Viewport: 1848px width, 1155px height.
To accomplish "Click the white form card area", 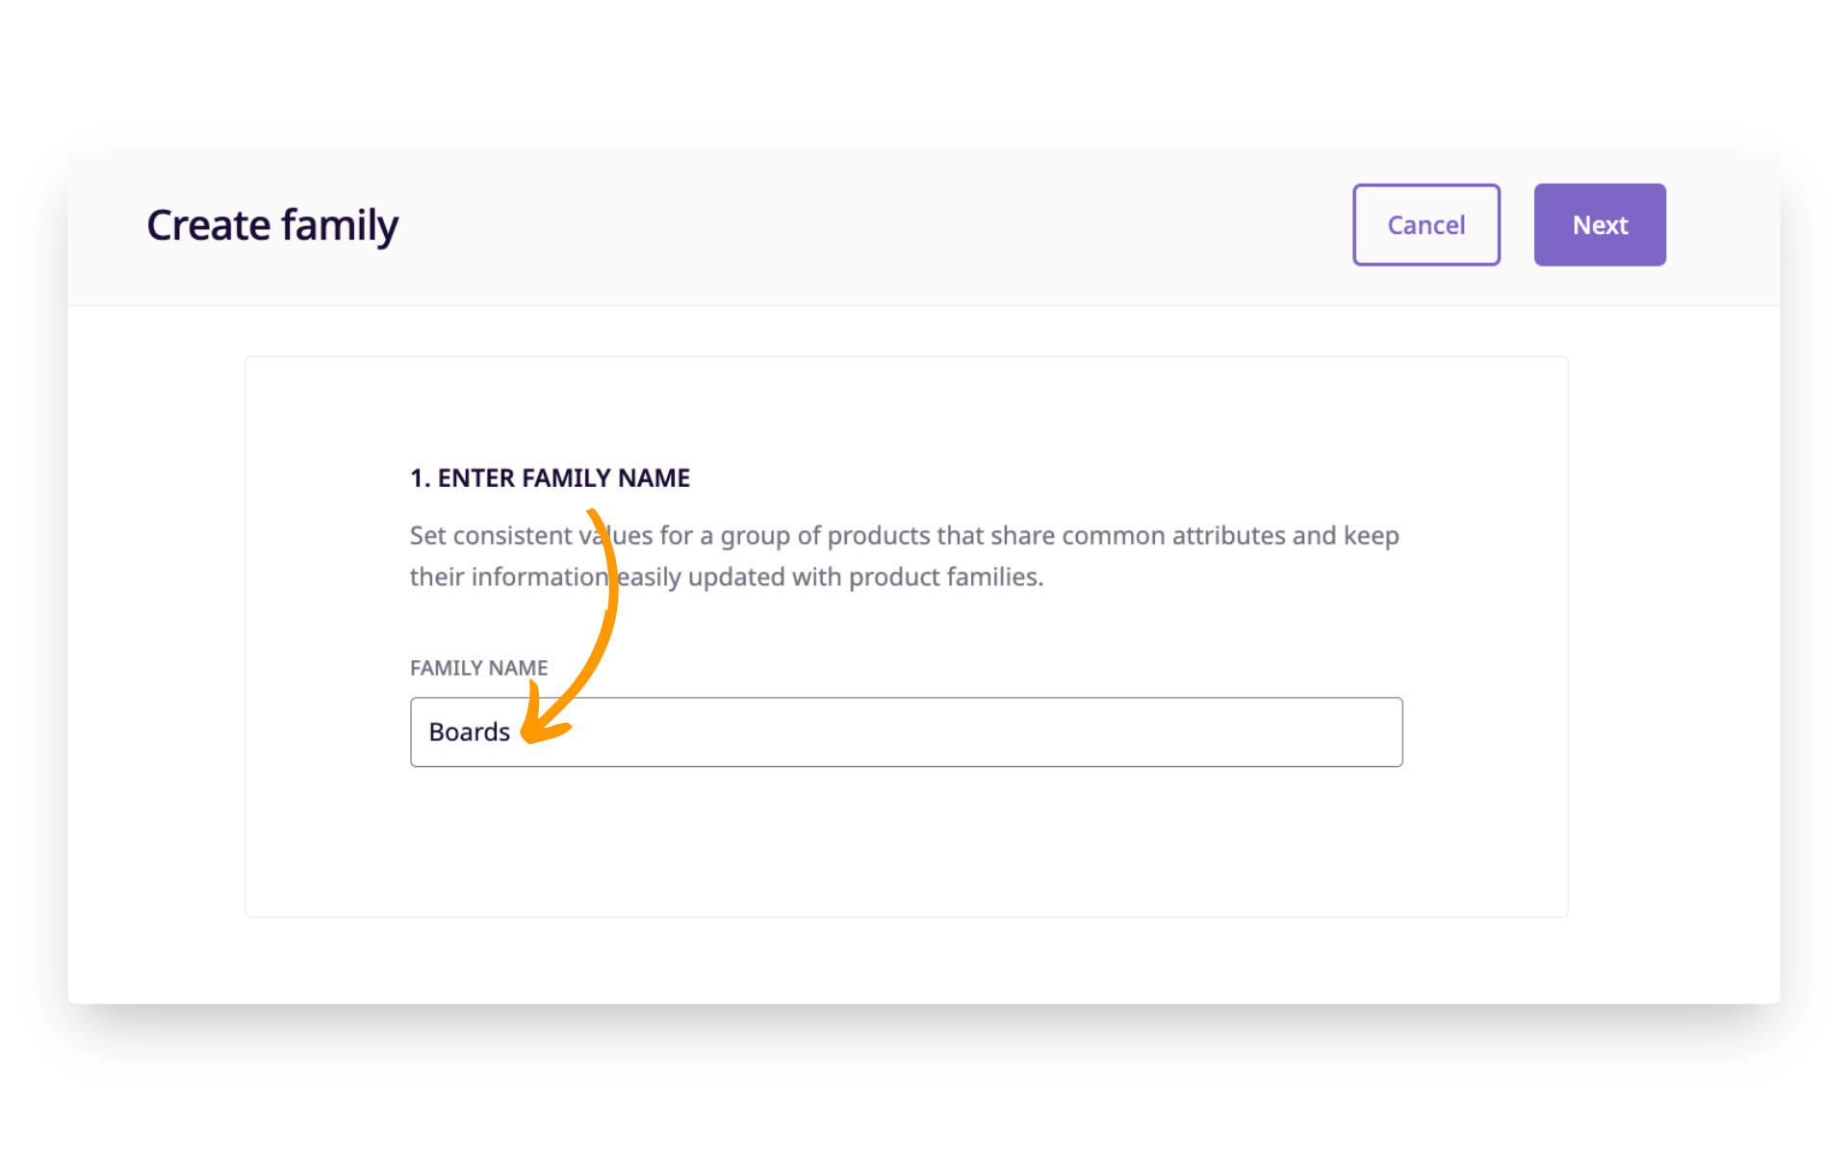I will pyautogui.click(x=905, y=847).
